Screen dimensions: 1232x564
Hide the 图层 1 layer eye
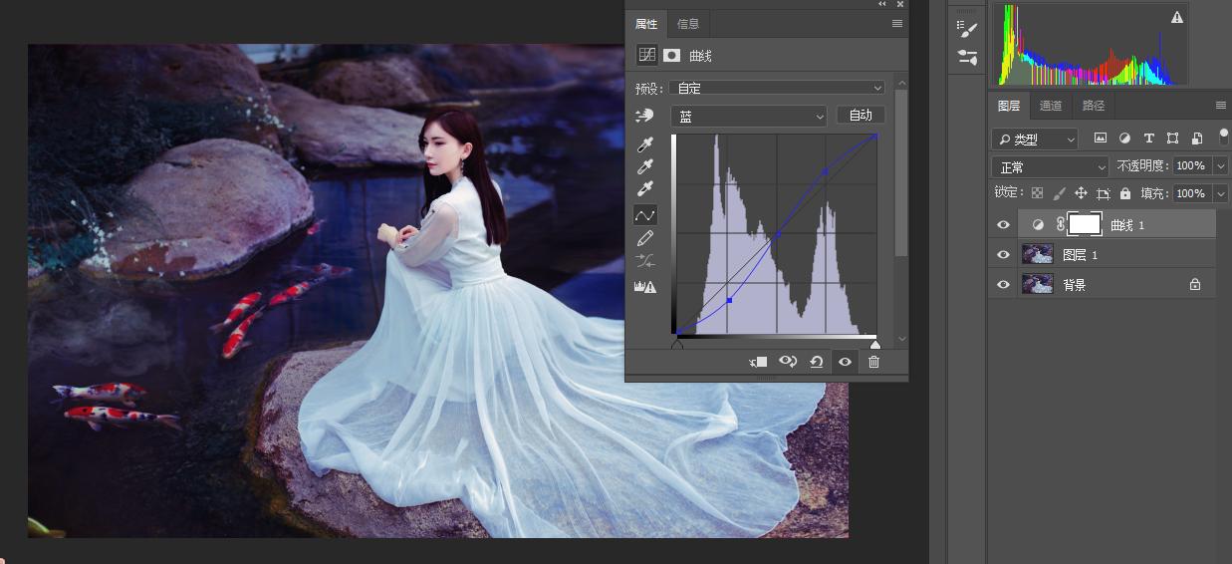click(1003, 255)
